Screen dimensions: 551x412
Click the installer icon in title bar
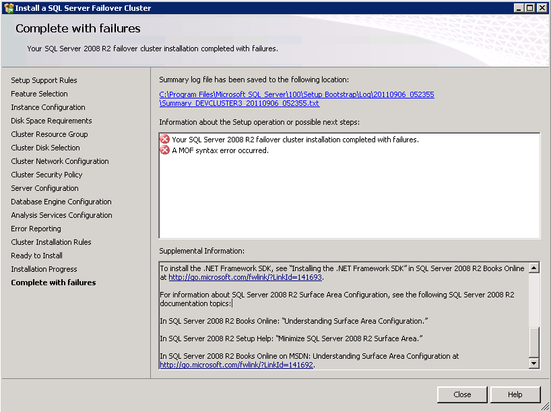(8, 8)
